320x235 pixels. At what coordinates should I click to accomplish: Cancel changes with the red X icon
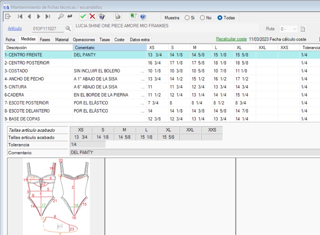pyautogui.click(x=92, y=17)
